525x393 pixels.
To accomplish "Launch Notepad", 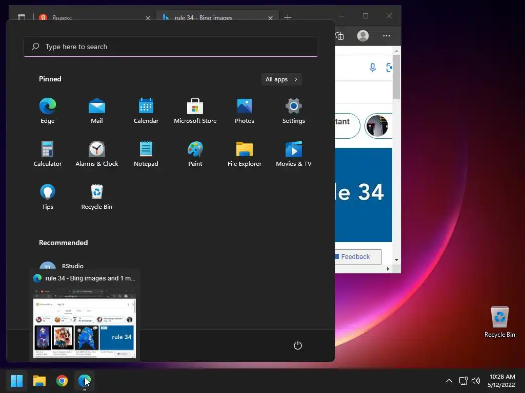I will click(x=146, y=154).
